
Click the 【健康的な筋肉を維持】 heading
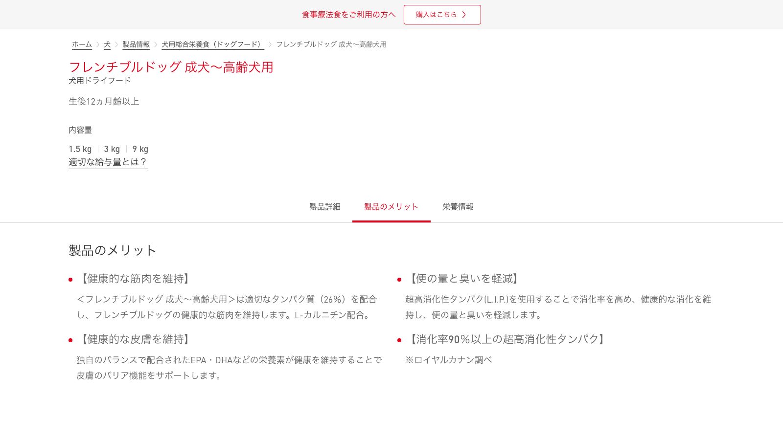click(x=135, y=279)
